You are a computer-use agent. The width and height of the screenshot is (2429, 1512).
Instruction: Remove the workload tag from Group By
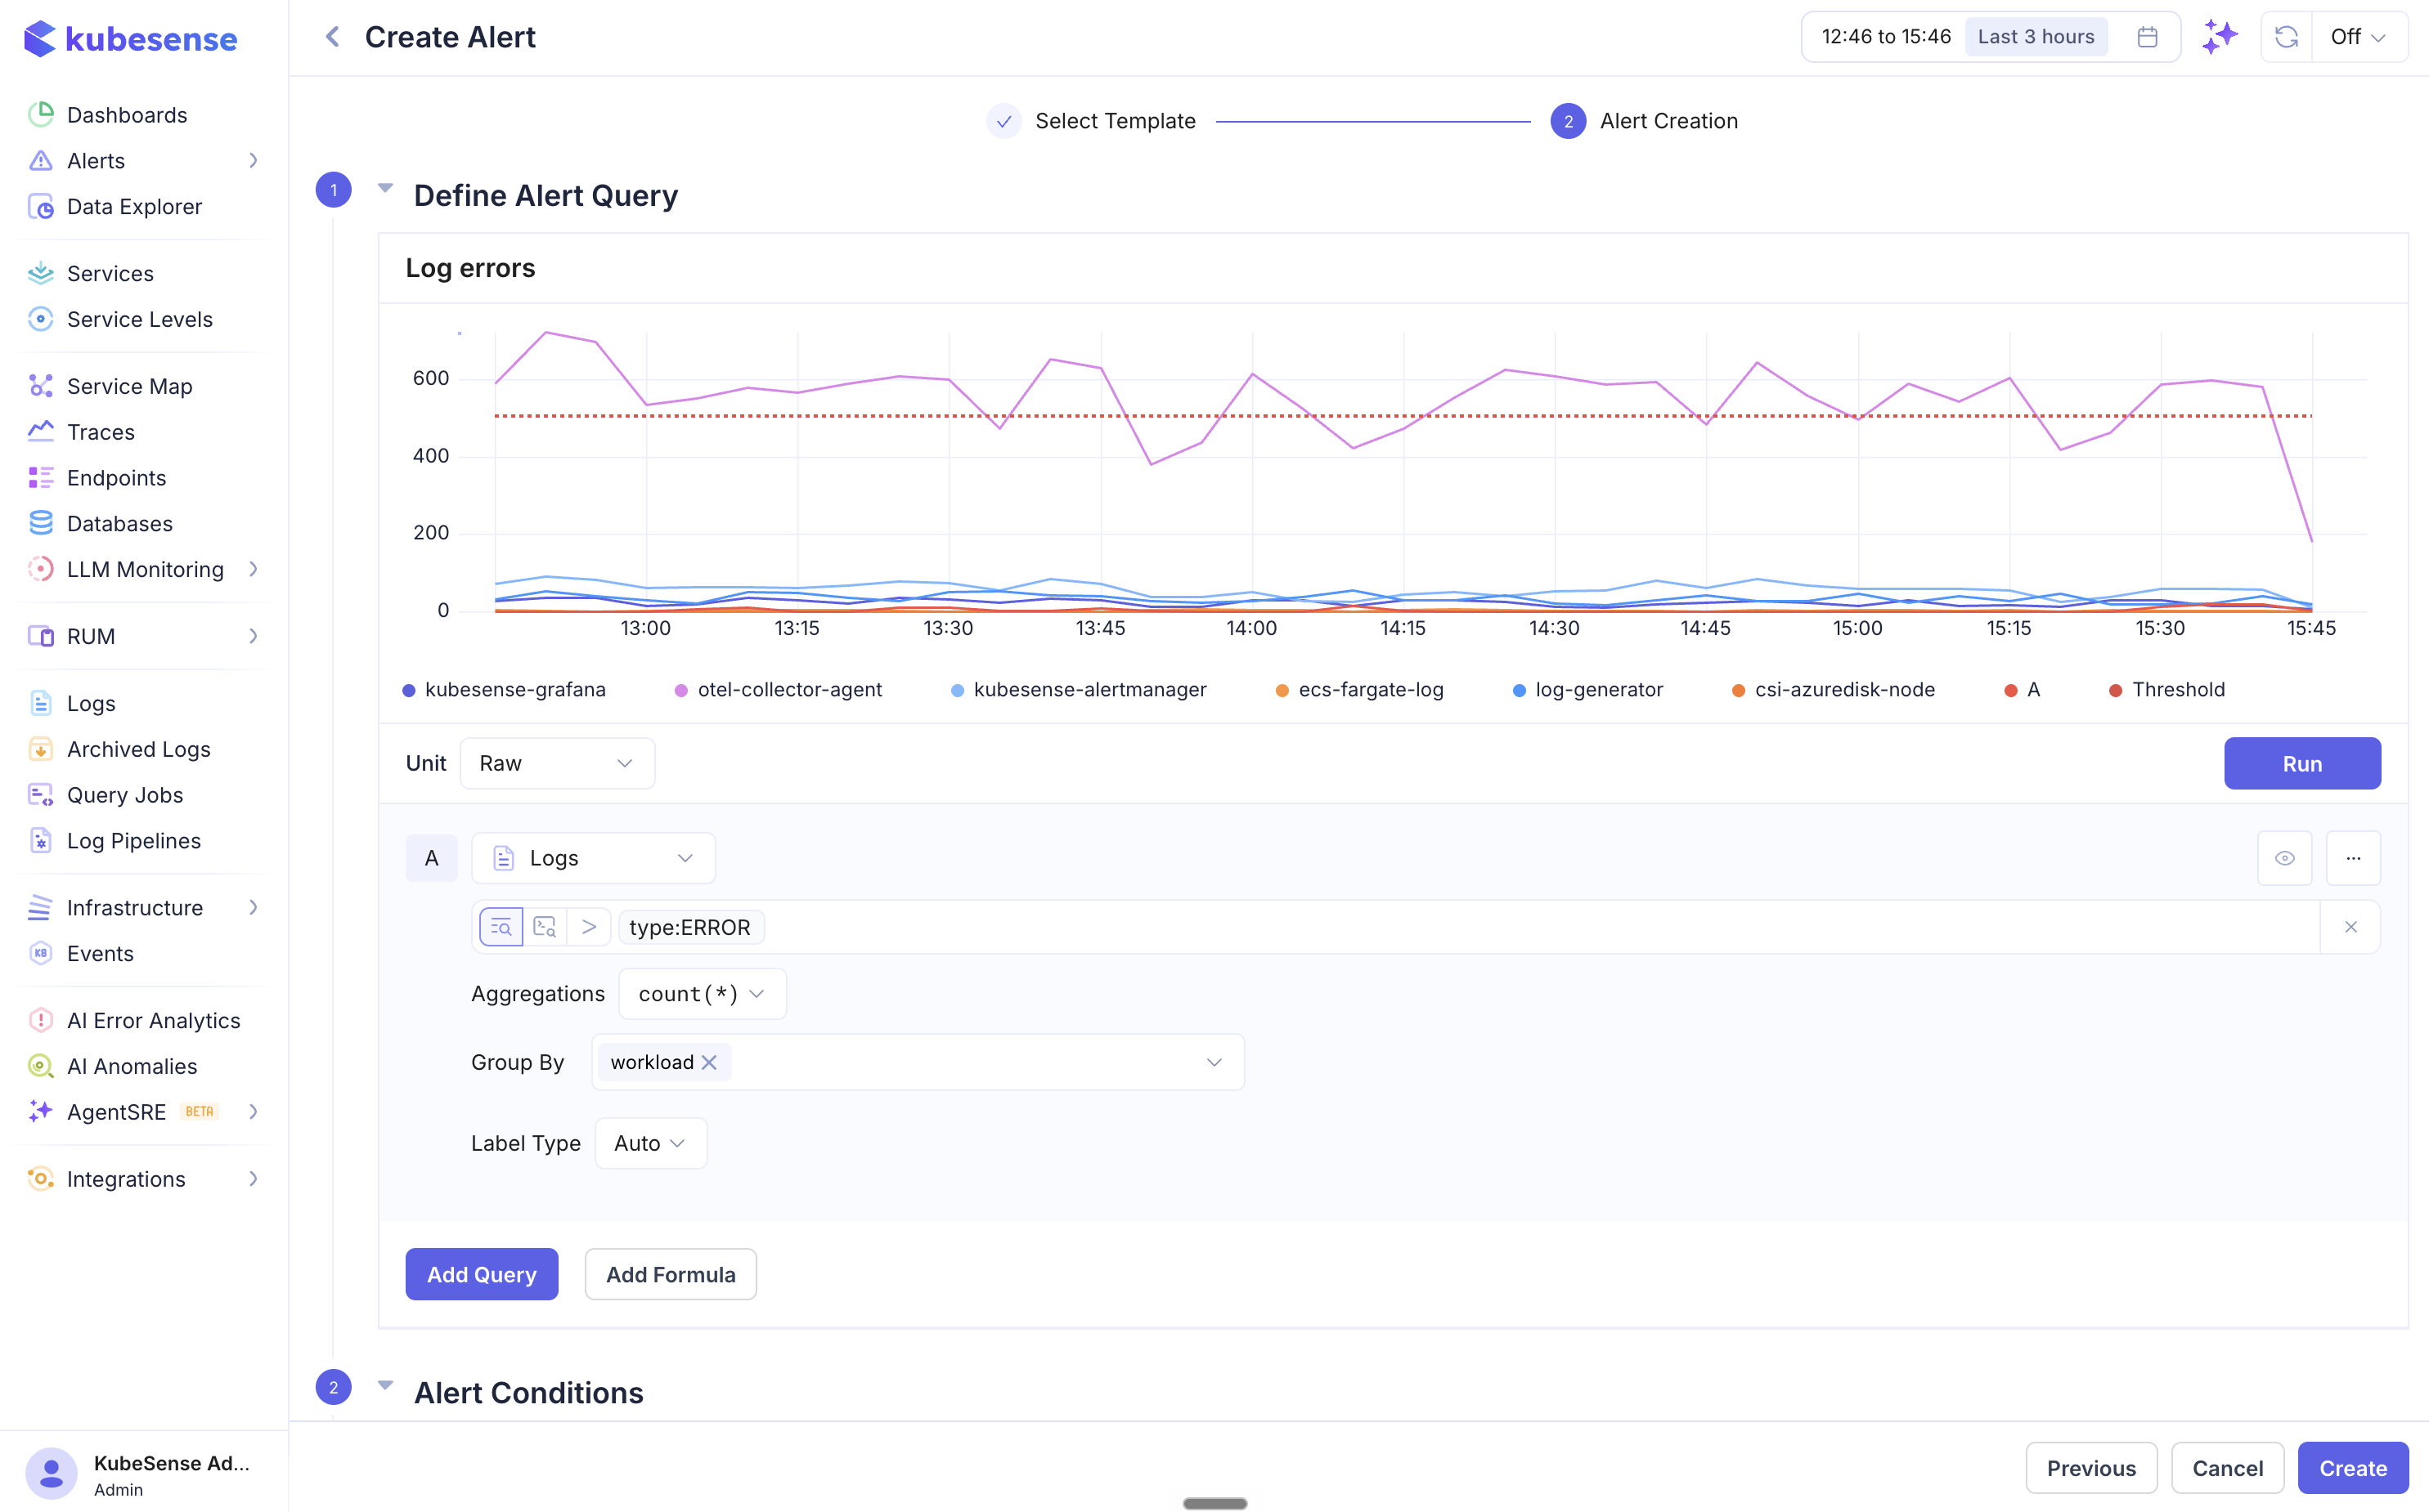[709, 1062]
